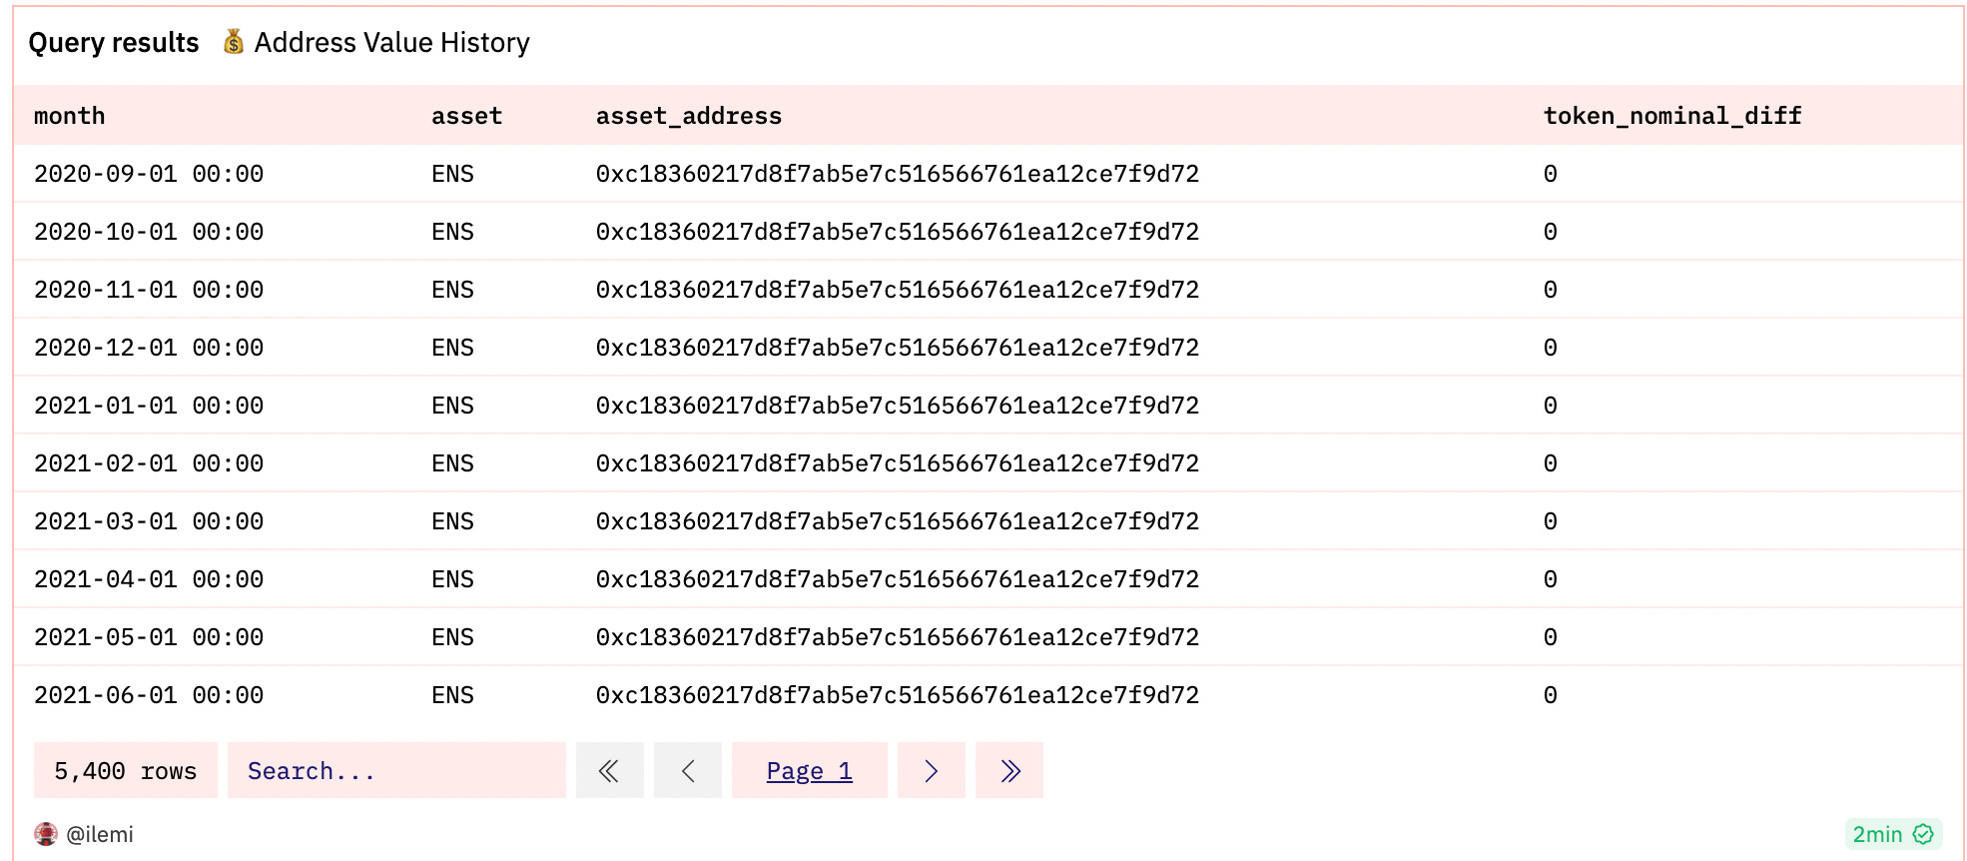Click the Search... input field

pyautogui.click(x=395, y=770)
